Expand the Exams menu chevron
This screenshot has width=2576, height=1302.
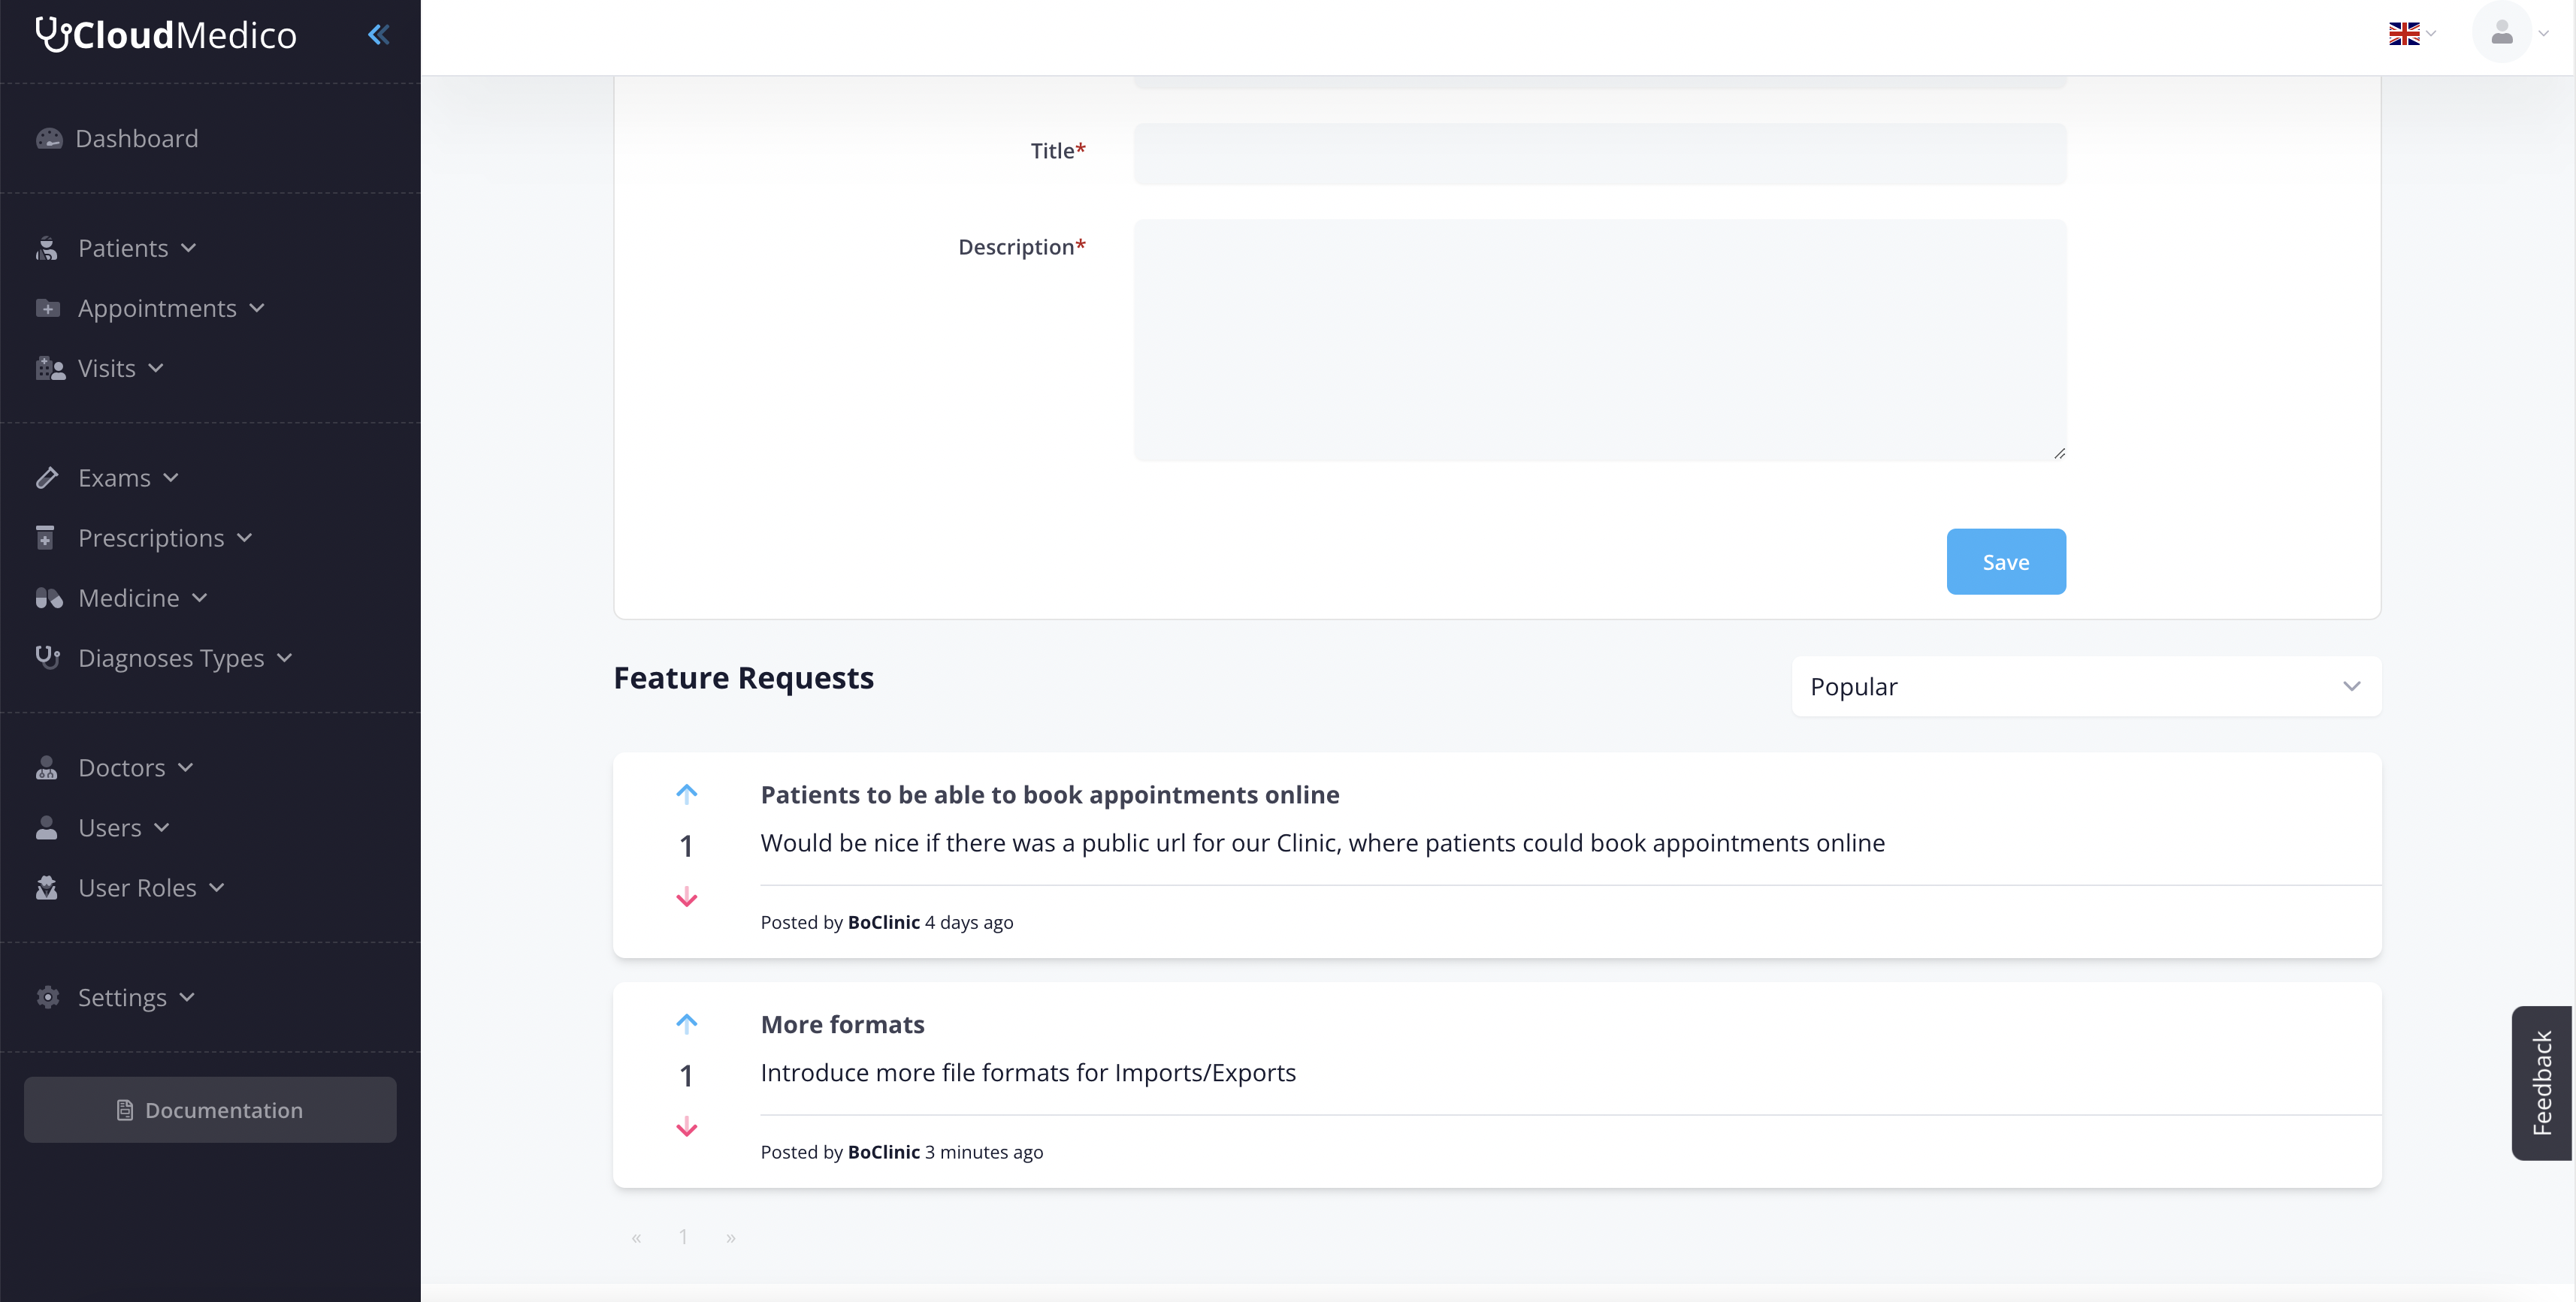pos(171,478)
